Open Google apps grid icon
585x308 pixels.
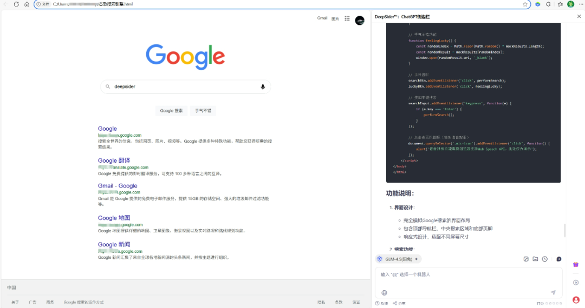tap(347, 18)
